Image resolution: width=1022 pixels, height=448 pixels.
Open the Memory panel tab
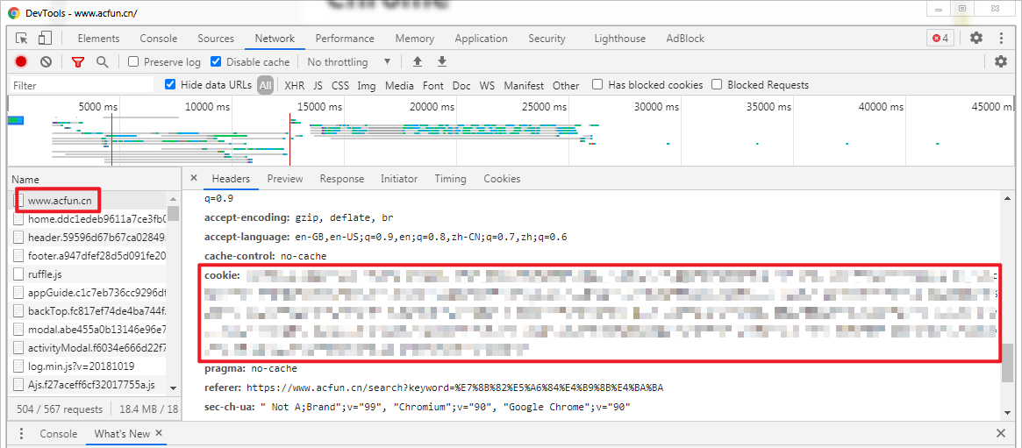pos(415,39)
